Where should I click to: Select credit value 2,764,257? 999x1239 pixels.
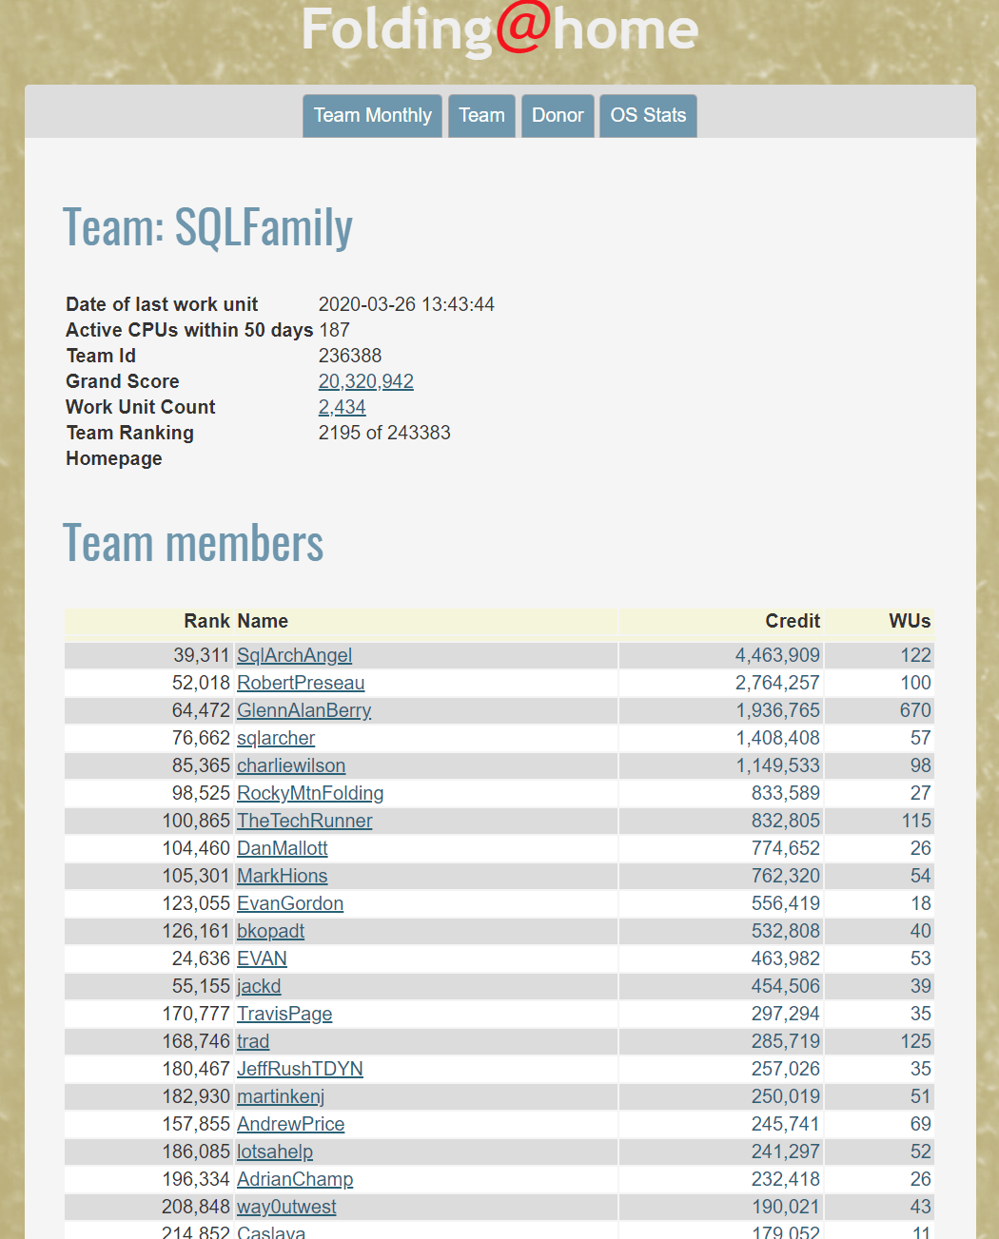(777, 683)
